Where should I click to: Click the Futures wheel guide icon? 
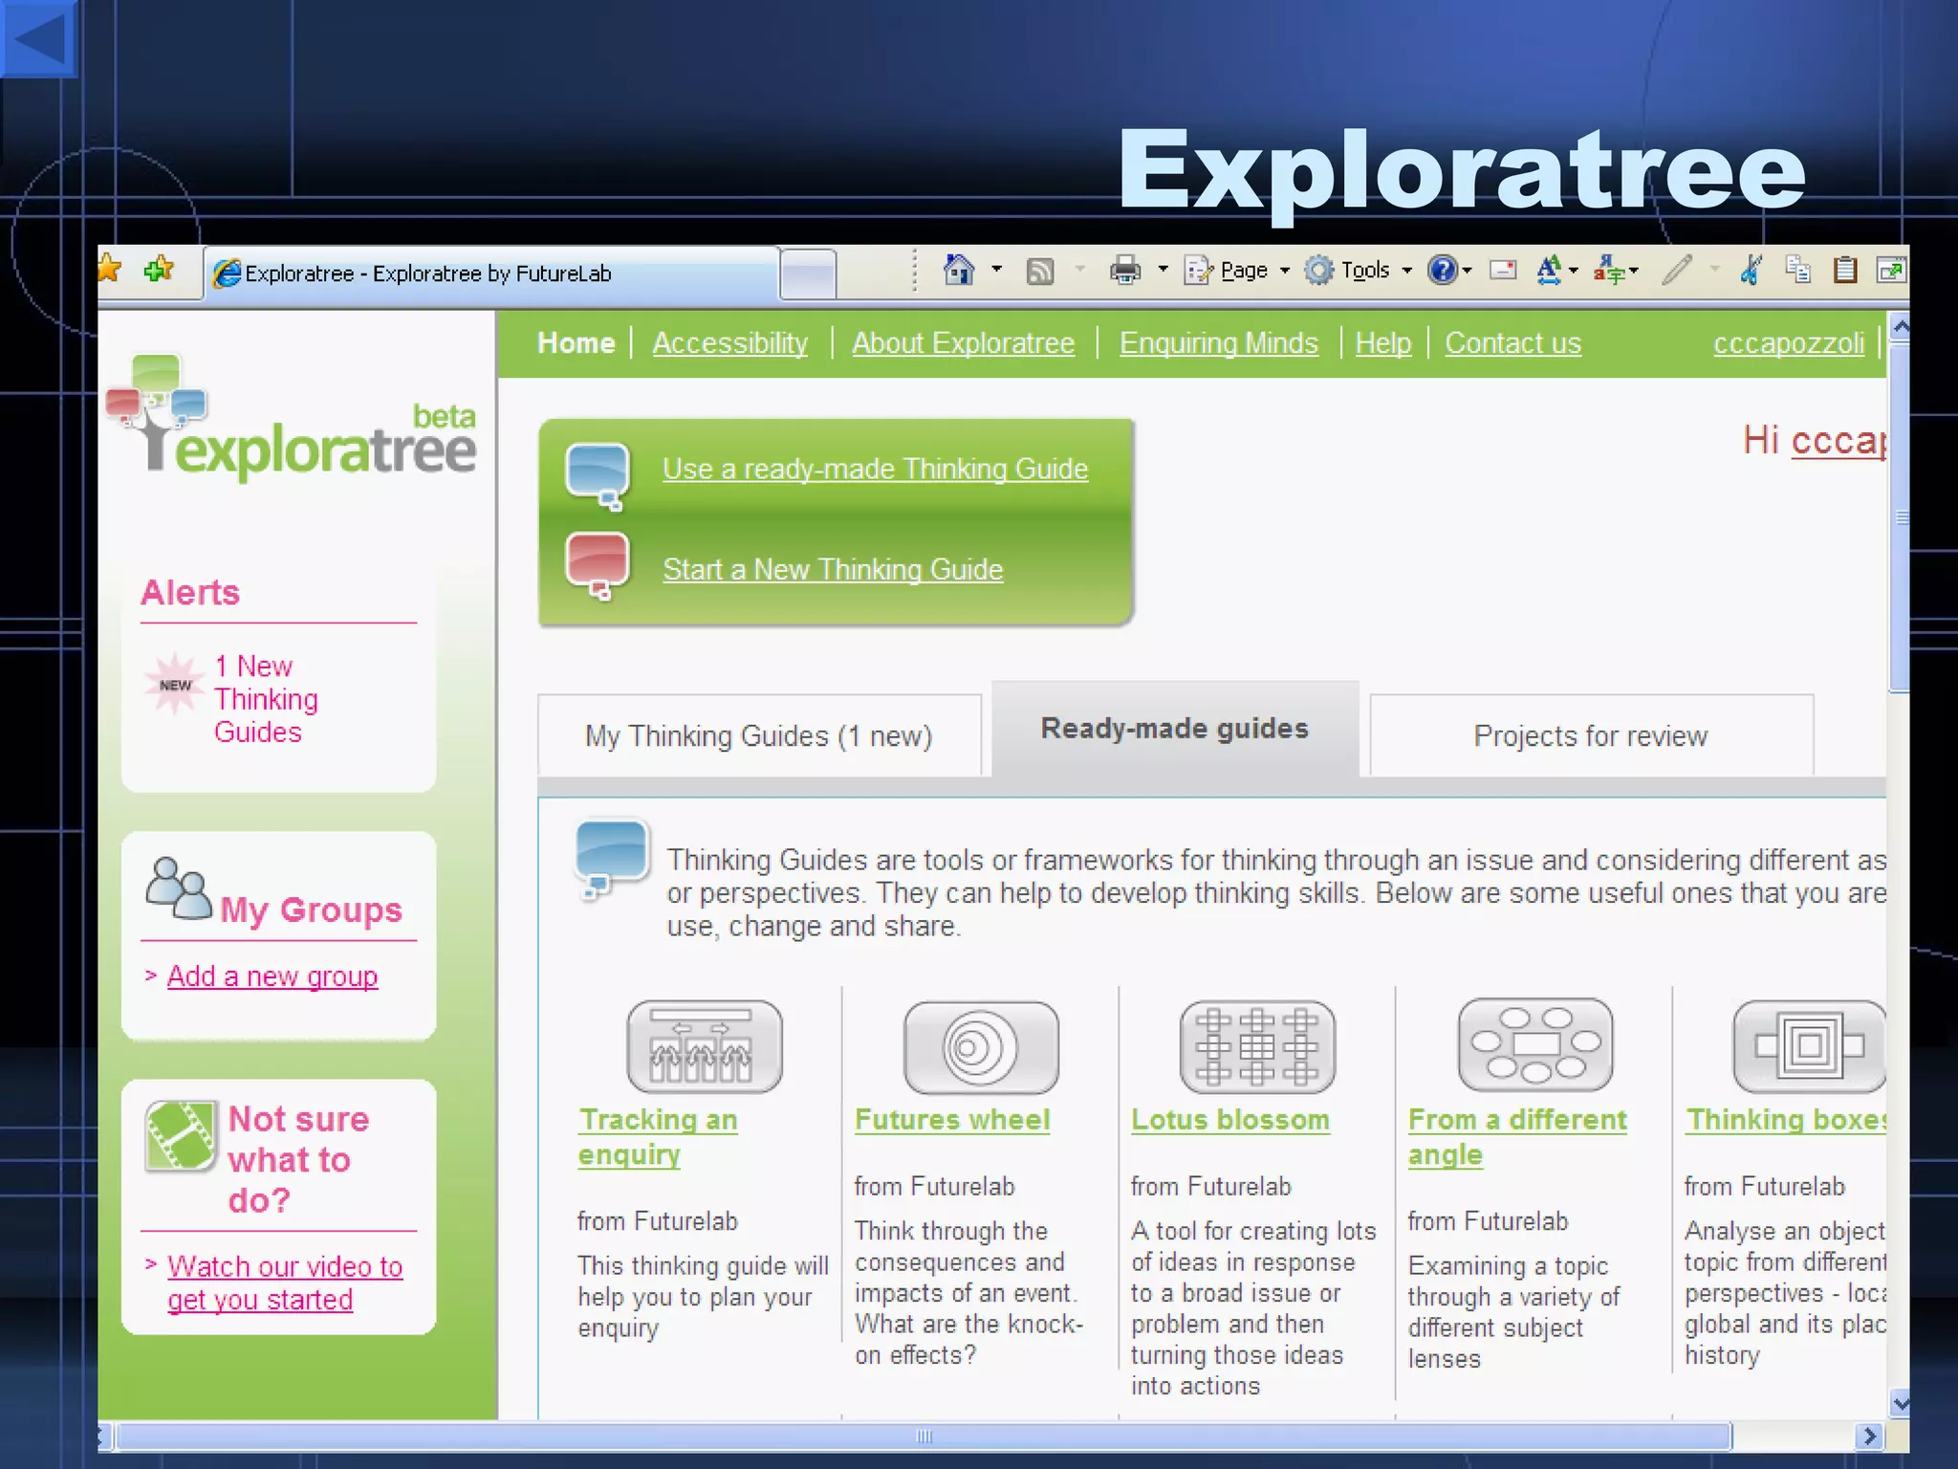click(x=981, y=1047)
